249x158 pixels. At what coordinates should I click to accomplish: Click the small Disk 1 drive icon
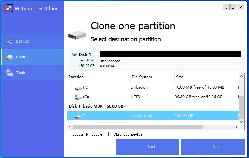(74, 54)
